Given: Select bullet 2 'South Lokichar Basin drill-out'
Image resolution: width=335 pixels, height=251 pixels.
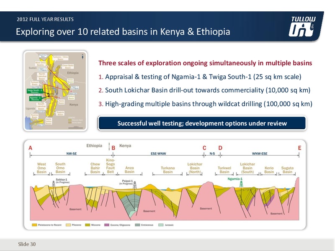Looking at the screenshot, I should [204, 90].
